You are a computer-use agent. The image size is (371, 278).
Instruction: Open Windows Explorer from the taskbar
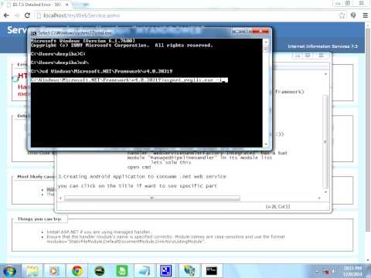point(32,271)
